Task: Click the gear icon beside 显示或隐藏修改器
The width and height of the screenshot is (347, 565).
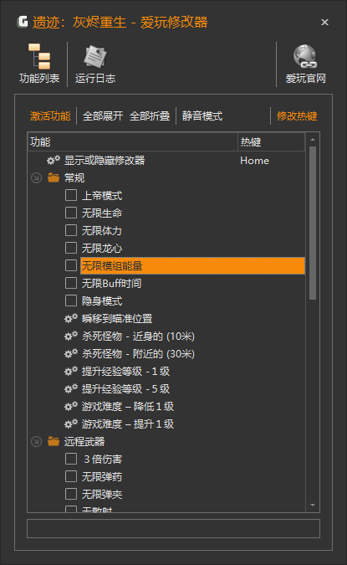Action: (x=54, y=161)
